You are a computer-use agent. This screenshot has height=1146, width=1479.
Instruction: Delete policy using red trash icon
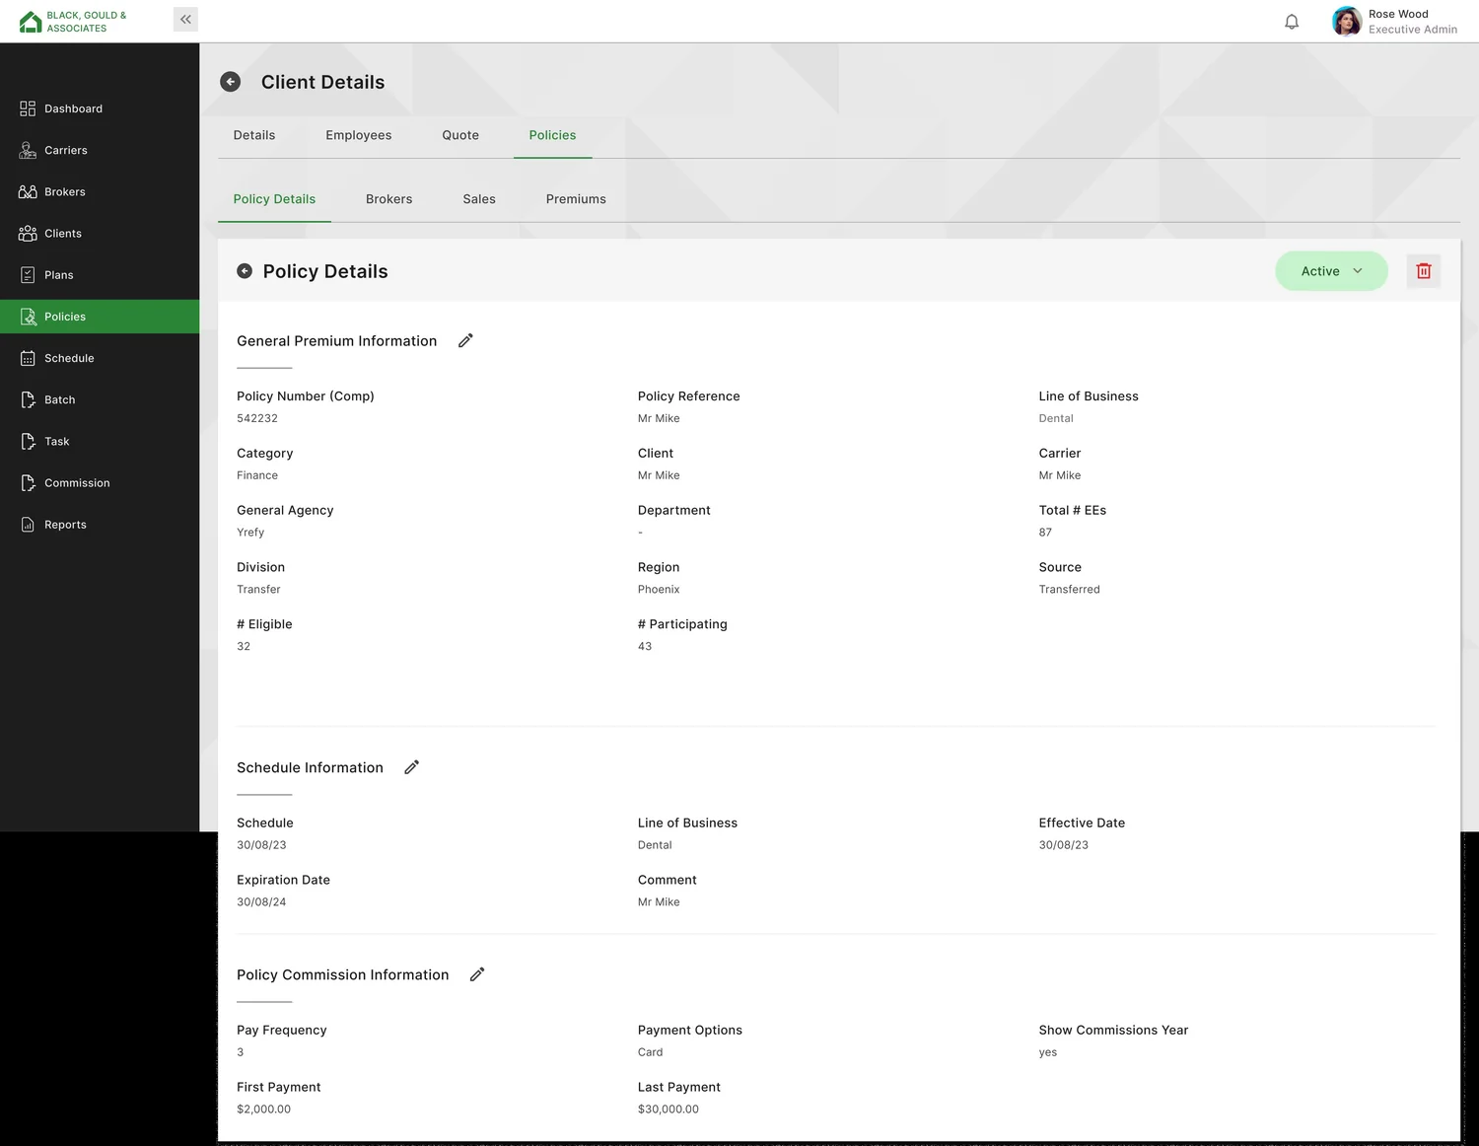coord(1424,271)
